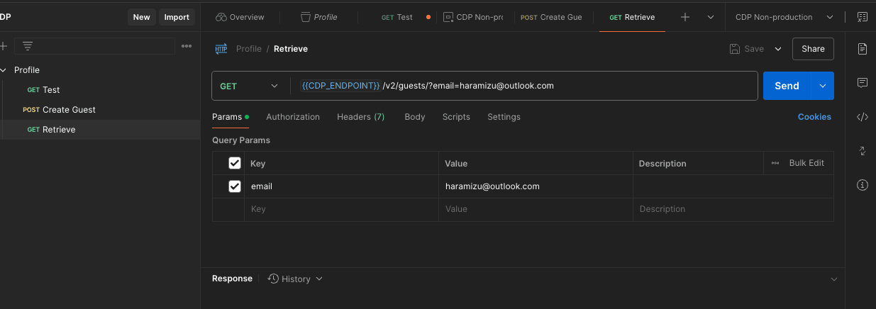Click the sidebar filter icon

tap(28, 46)
